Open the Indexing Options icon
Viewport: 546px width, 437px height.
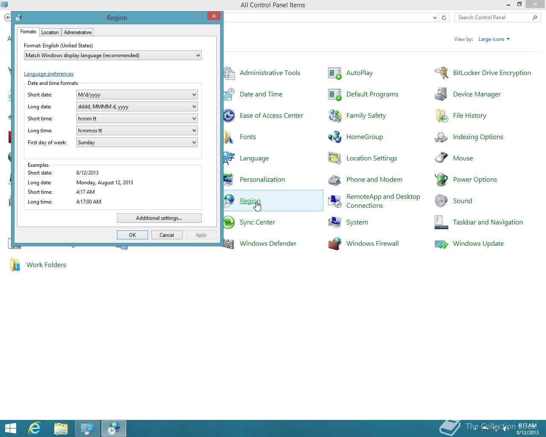coord(441,137)
